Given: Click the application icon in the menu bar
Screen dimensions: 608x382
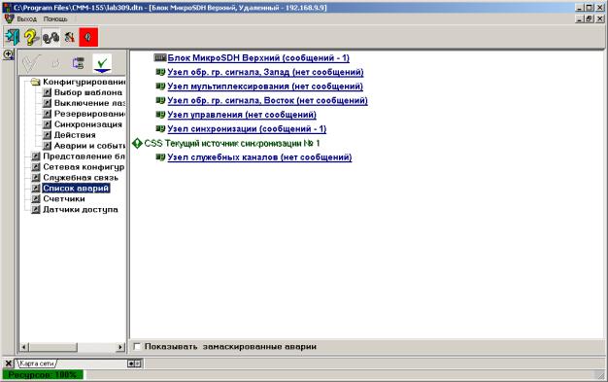Looking at the screenshot, I should click(x=9, y=18).
